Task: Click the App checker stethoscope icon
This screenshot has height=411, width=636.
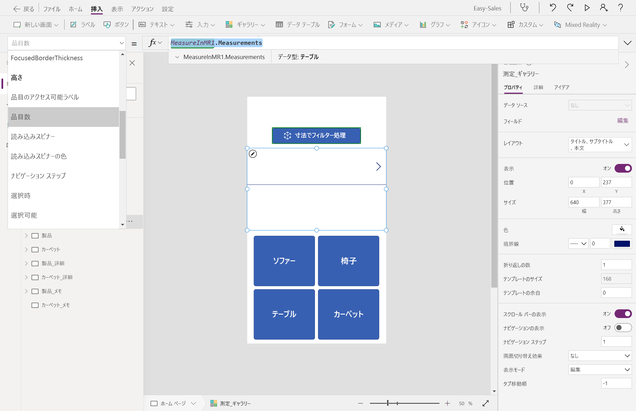Action: [x=524, y=8]
